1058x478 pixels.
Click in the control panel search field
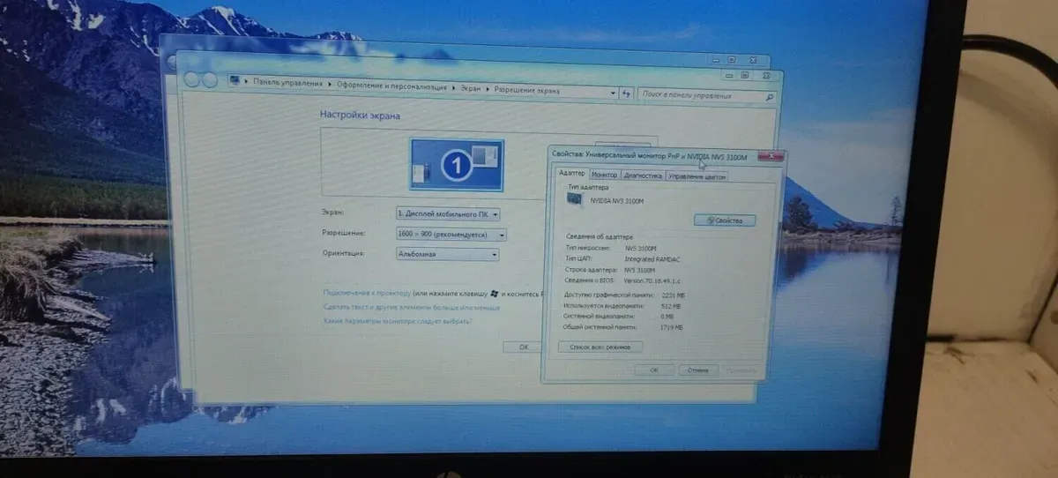tap(700, 95)
